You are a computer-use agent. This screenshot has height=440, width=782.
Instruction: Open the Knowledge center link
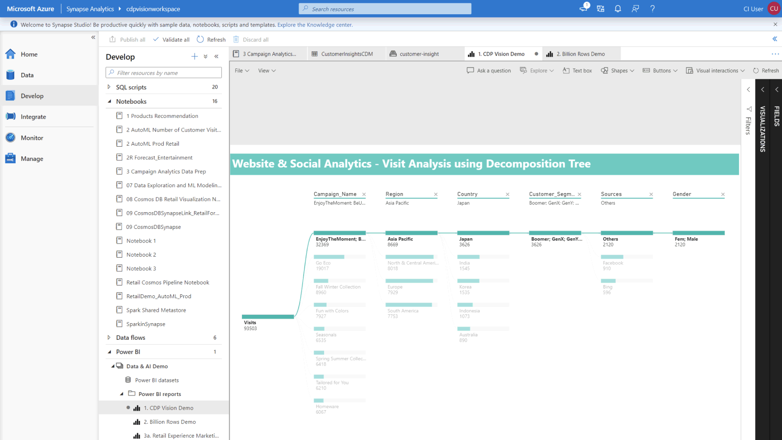point(315,25)
